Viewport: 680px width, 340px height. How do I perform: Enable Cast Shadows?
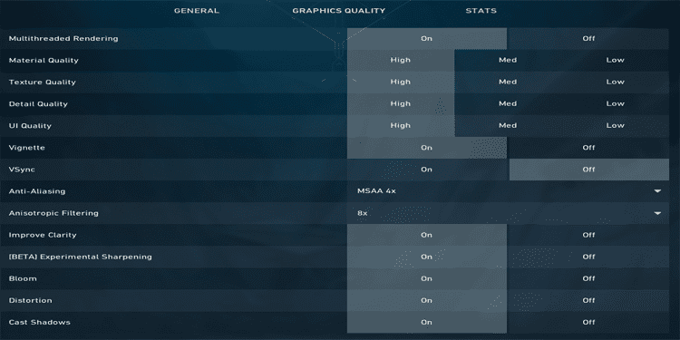point(427,322)
